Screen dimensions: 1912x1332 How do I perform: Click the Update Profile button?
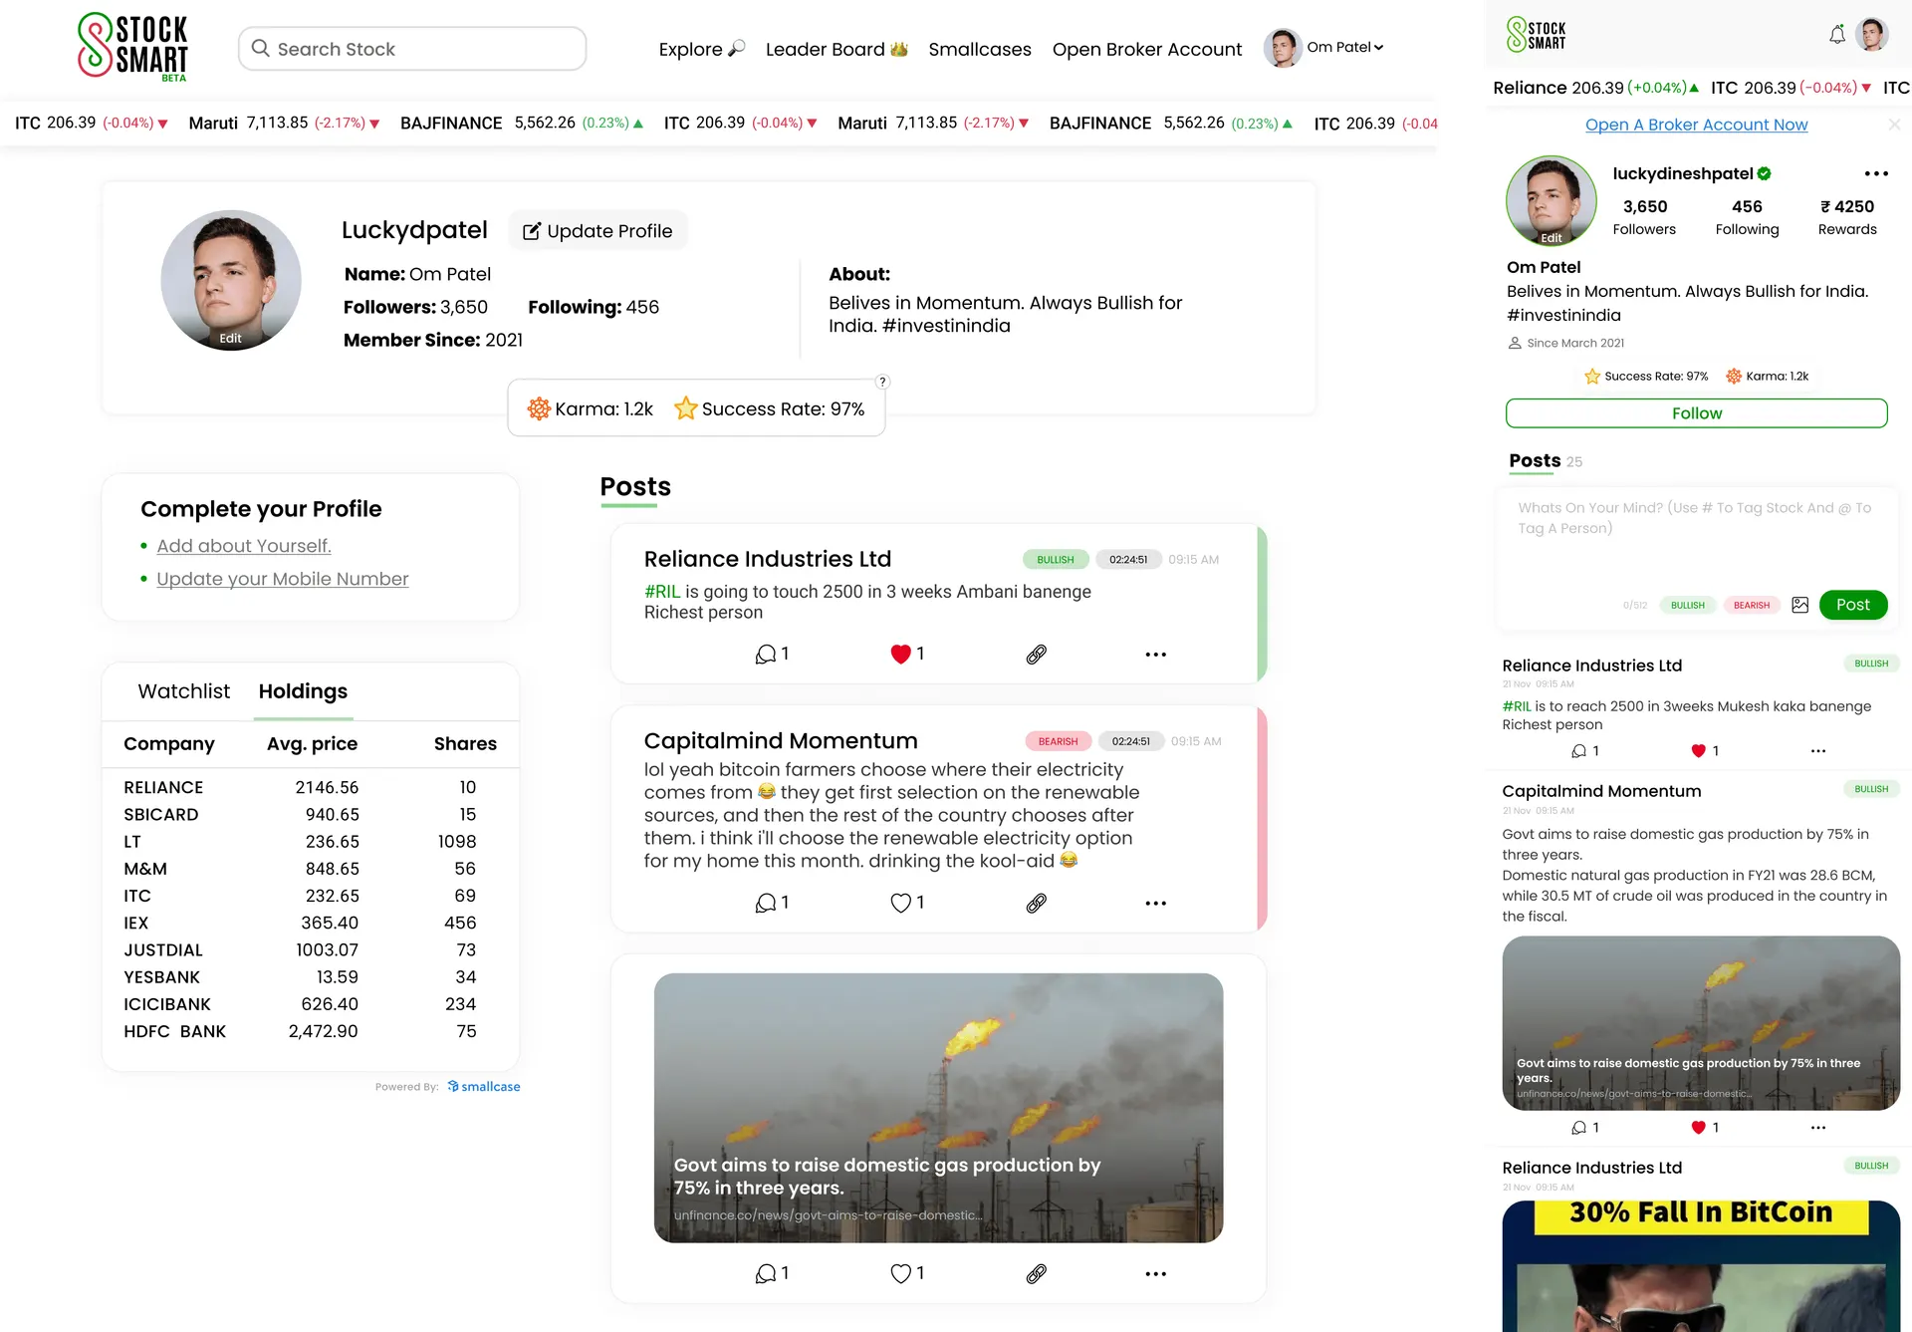click(x=597, y=231)
